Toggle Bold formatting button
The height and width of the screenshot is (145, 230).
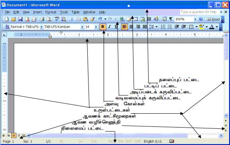pos(103,27)
